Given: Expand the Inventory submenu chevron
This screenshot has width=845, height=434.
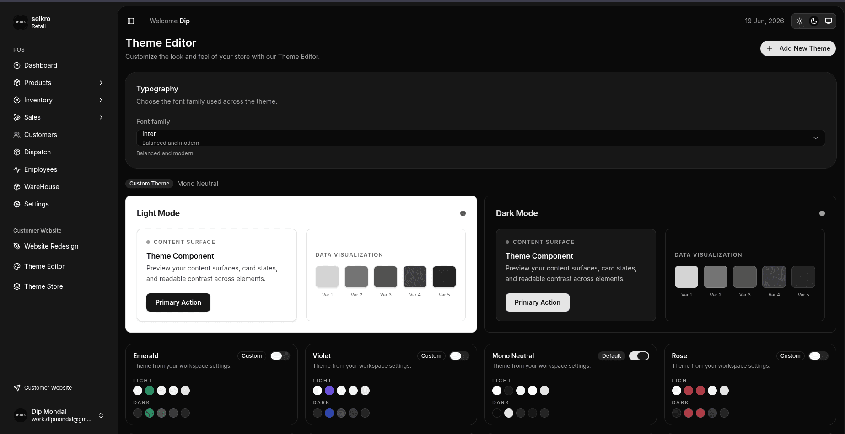Looking at the screenshot, I should coord(101,100).
